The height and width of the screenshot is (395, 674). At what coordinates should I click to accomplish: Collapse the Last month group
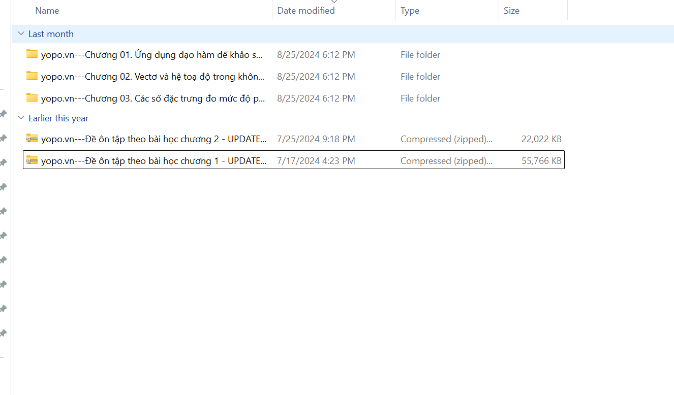[x=21, y=34]
